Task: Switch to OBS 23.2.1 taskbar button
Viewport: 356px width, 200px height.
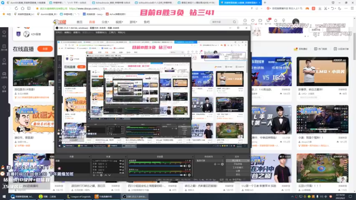Action: (x=135, y=196)
